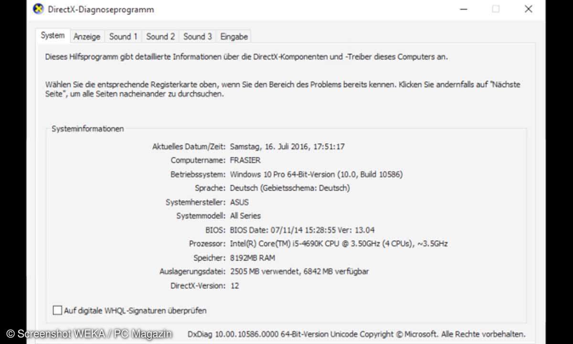Click the Betriebssystem label
Screen dimensions: 573x344
[198, 174]
